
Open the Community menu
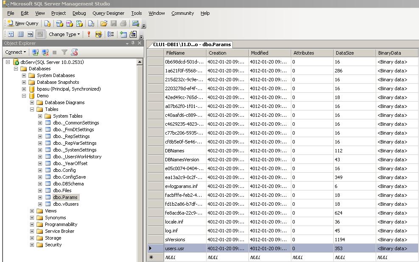pyautogui.click(x=182, y=13)
